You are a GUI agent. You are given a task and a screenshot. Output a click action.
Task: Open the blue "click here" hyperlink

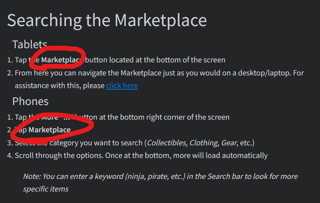[122, 86]
